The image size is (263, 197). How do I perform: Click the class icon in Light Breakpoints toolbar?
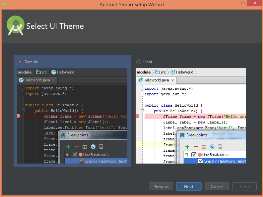click(212, 147)
